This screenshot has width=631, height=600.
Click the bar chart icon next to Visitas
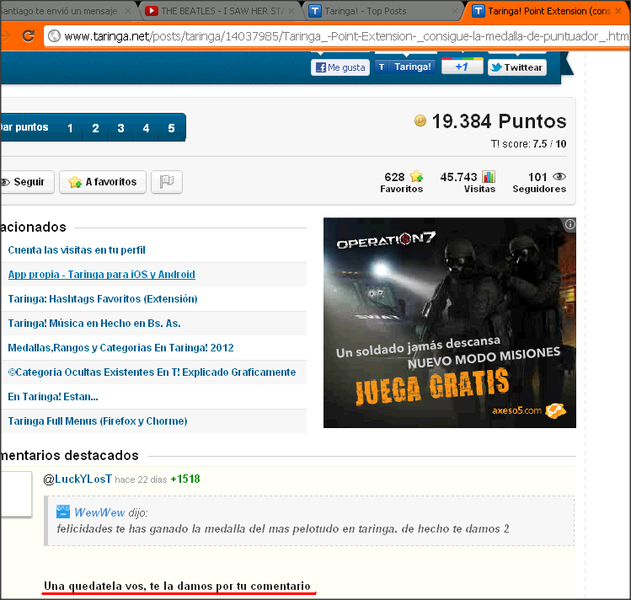click(489, 176)
